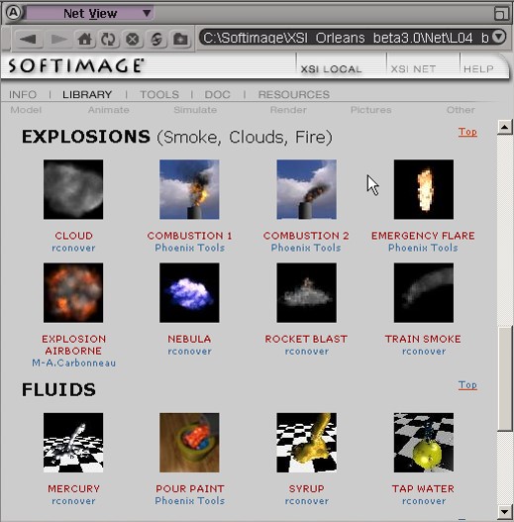The height and width of the screenshot is (522, 514).
Task: Click the Back navigation arrow
Action: pyautogui.click(x=28, y=40)
